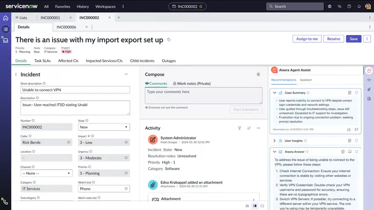Image resolution: width=374 pixels, height=210 pixels.
Task: Switch to Outages tab
Action: [169, 61]
